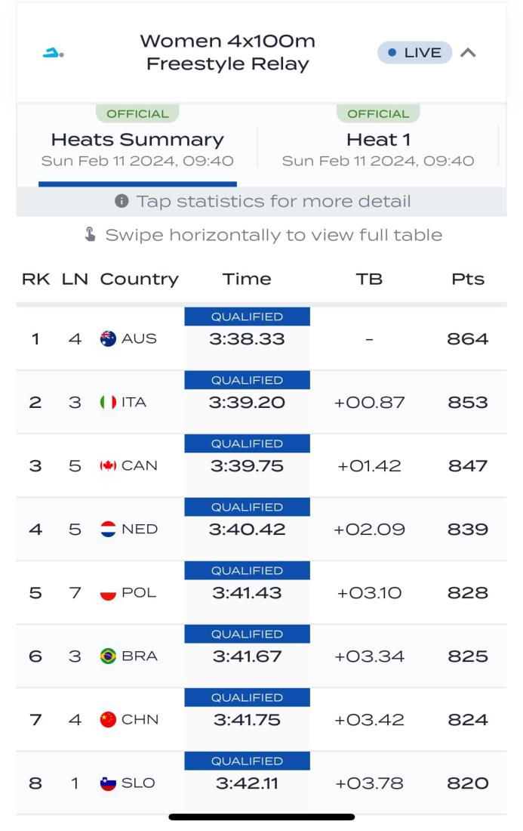The height and width of the screenshot is (831, 523).
Task: Tap the Time column header
Action: pos(247,279)
